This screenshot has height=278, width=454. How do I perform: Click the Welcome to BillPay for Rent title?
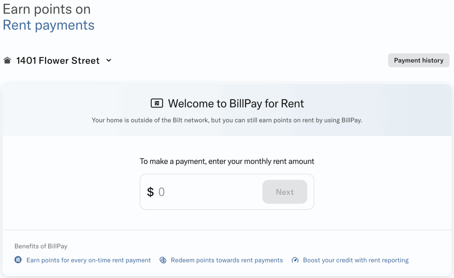(236, 103)
